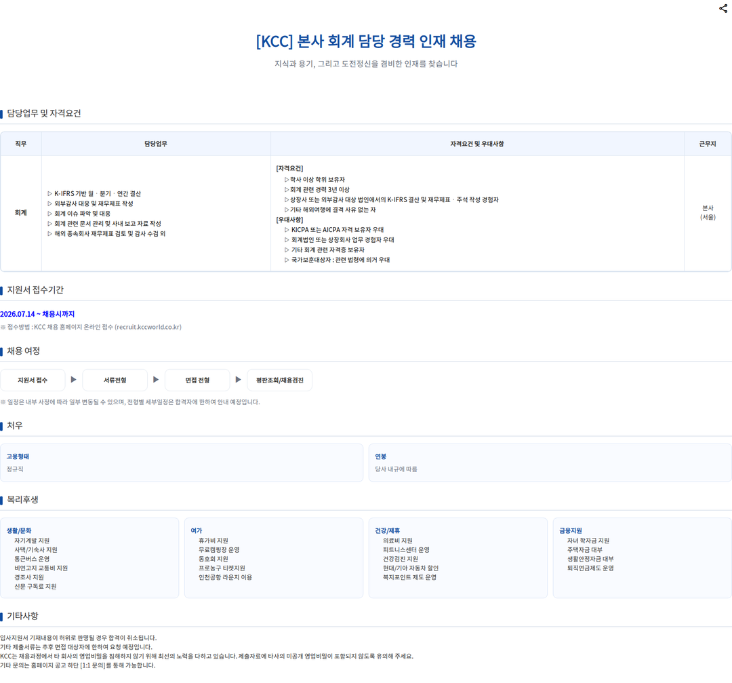The image size is (732, 683).
Task: Click the '담당업무 및 자격요건' section heading
Action: (44, 113)
